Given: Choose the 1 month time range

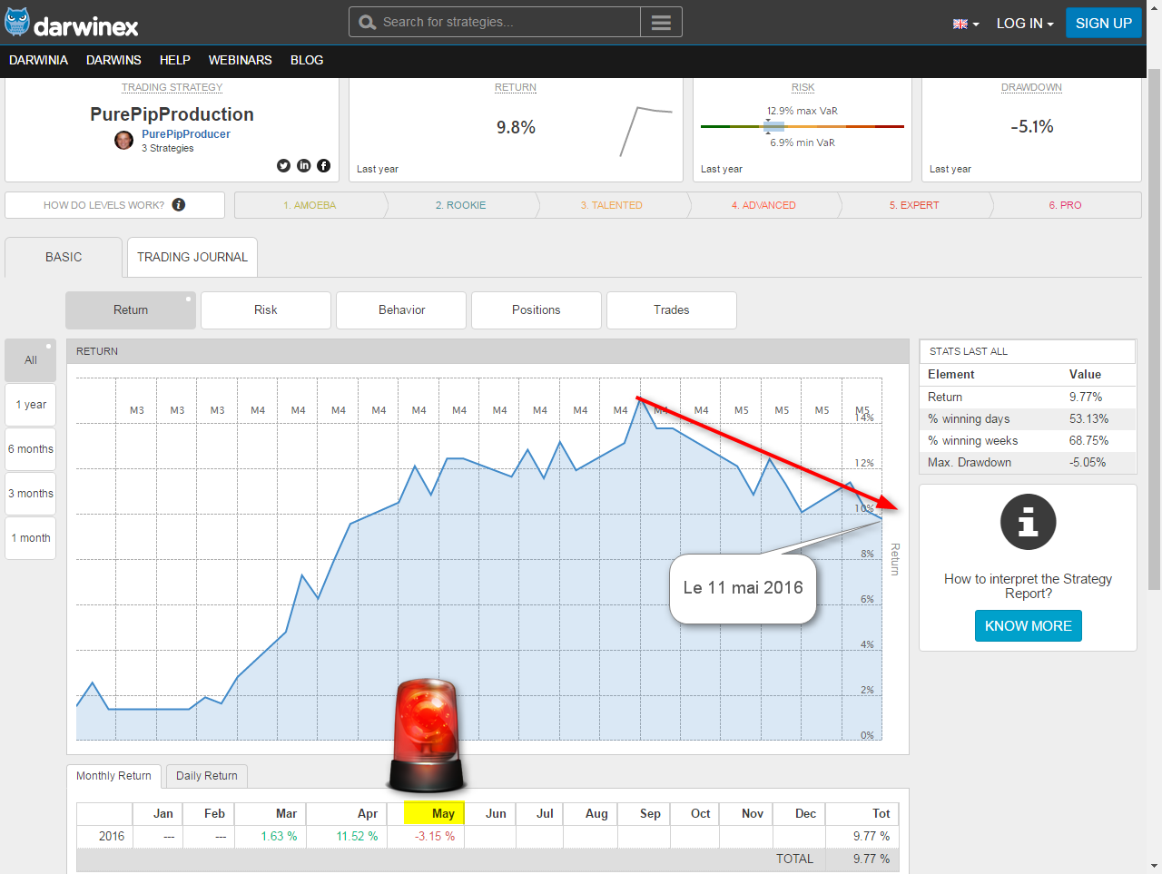Looking at the screenshot, I should coord(31,538).
